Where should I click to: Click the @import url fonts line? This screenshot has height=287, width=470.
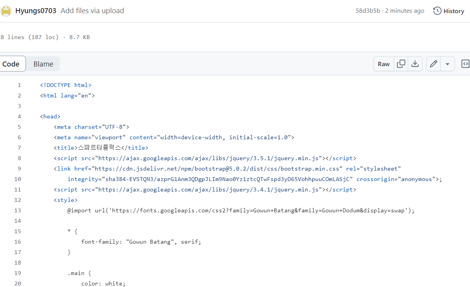(x=241, y=210)
